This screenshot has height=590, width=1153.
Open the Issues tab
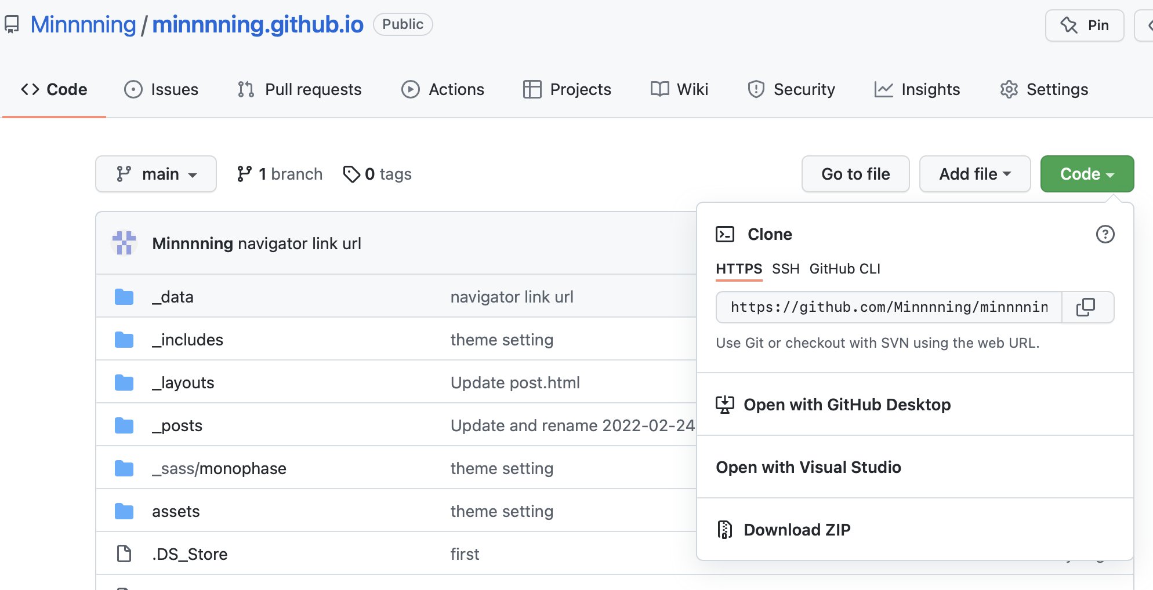[x=161, y=89]
